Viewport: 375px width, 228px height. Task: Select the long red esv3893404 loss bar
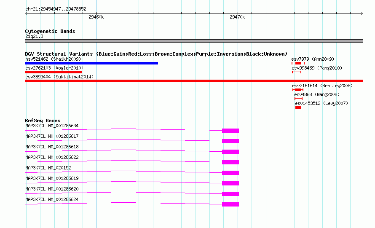click(194, 81)
